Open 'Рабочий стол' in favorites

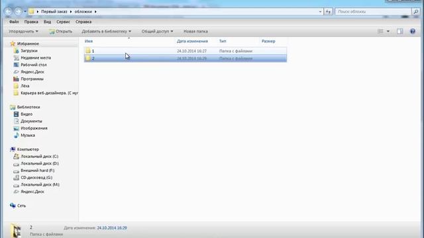click(34, 65)
